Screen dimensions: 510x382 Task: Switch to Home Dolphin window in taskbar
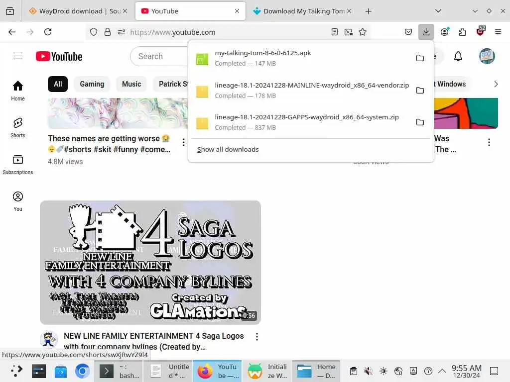click(316, 371)
